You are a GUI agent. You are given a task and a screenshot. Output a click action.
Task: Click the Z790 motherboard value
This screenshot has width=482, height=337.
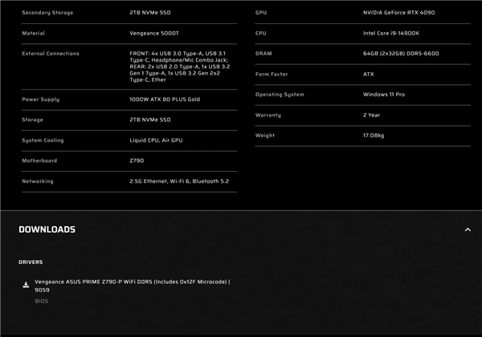coord(137,161)
